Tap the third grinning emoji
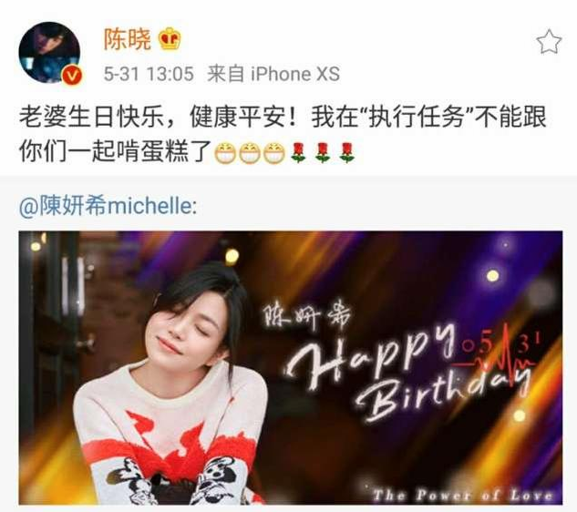Screen dimensions: 577x512 pos(274,153)
